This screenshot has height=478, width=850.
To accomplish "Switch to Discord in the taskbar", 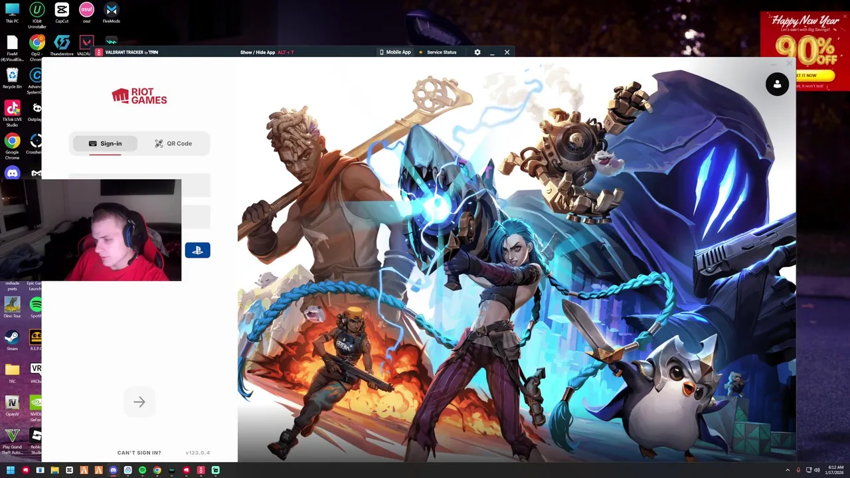I will click(x=113, y=470).
